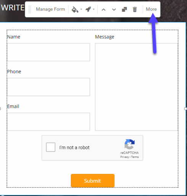Viewport: 187px width, 196px height.
Task: Duplicate the form with copy icon
Action: pos(124,9)
